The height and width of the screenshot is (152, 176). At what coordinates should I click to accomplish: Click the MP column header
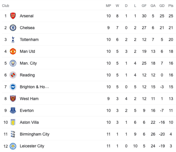pos(108,6)
